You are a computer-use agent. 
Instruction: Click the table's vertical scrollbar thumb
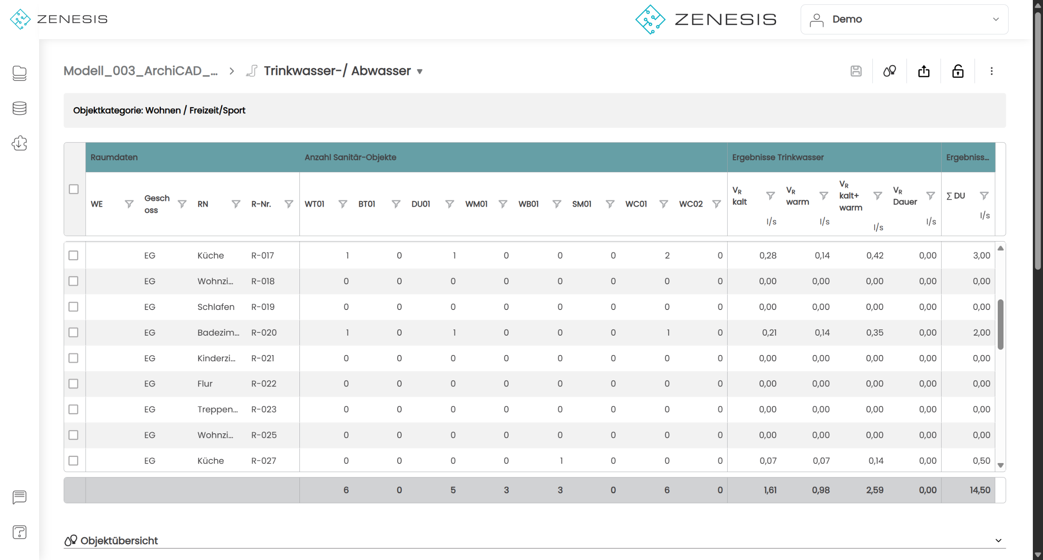(1000, 325)
